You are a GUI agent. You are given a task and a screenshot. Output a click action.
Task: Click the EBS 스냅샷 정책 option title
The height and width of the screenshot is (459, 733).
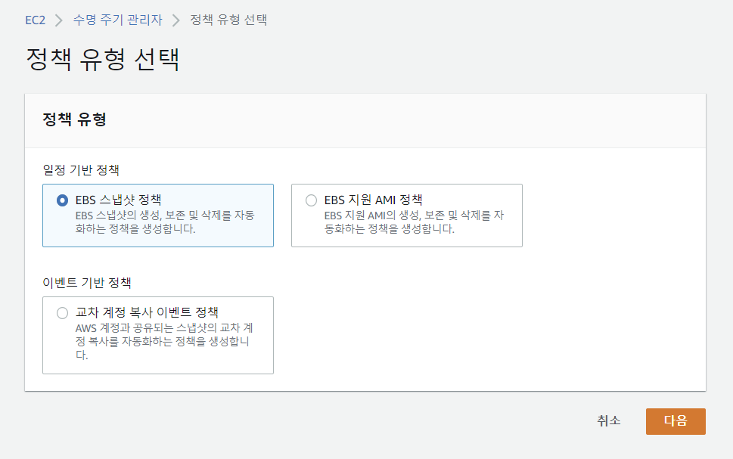(118, 200)
